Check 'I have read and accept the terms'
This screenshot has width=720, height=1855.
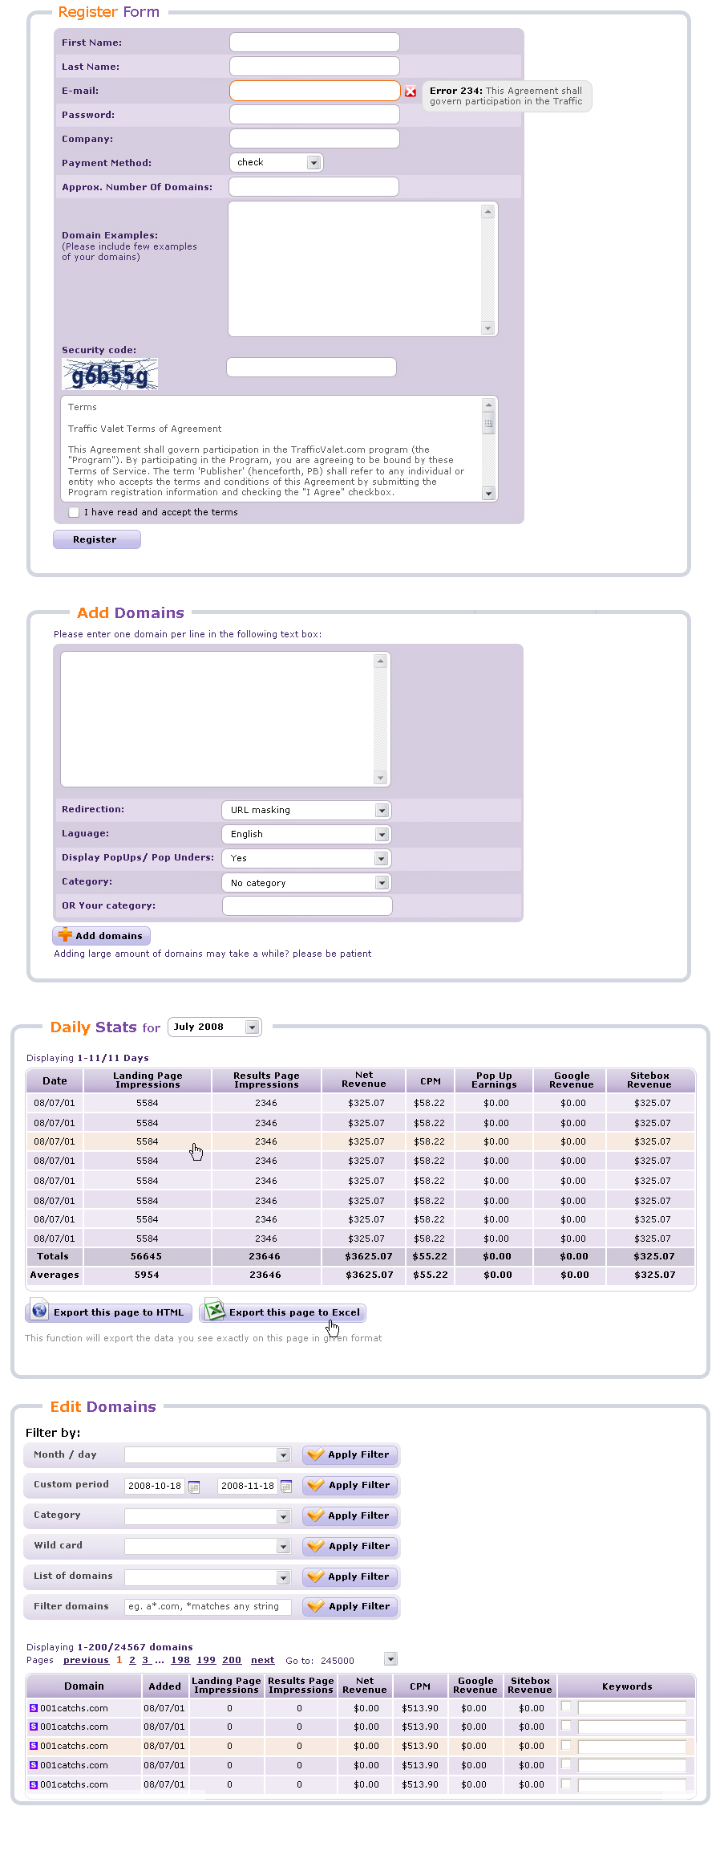pos(74,512)
